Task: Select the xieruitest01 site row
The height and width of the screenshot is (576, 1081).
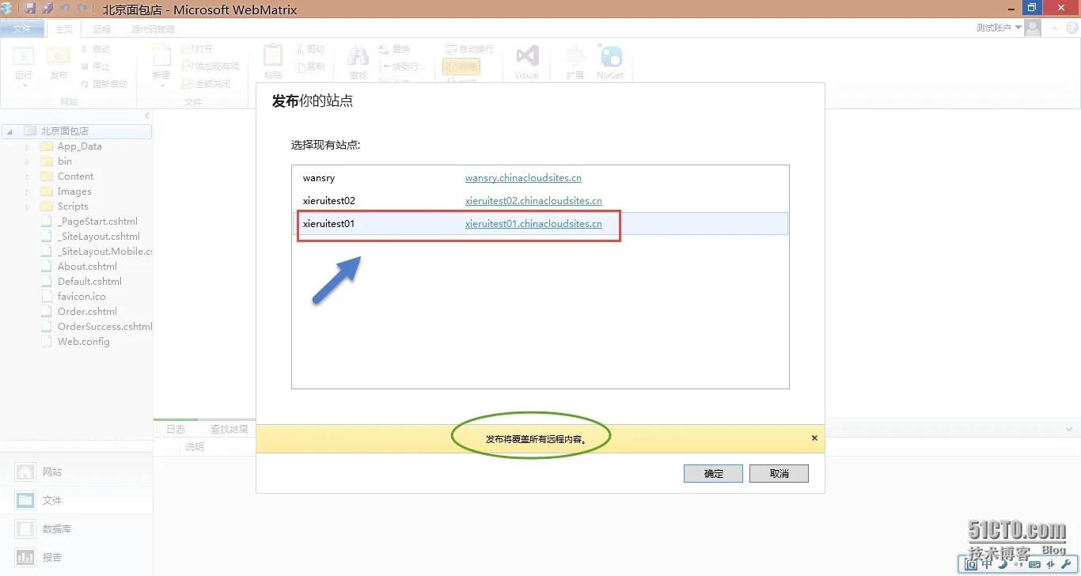Action: [540, 224]
